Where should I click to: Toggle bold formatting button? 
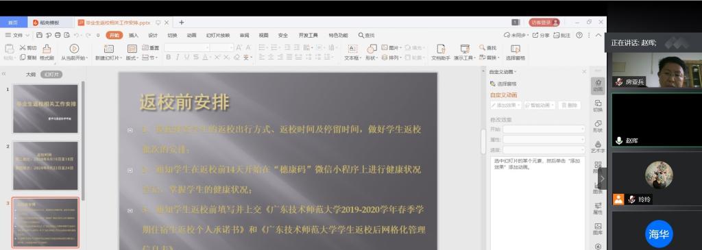click(x=169, y=58)
